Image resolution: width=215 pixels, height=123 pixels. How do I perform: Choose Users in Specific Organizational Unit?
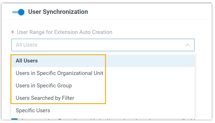[103, 73]
